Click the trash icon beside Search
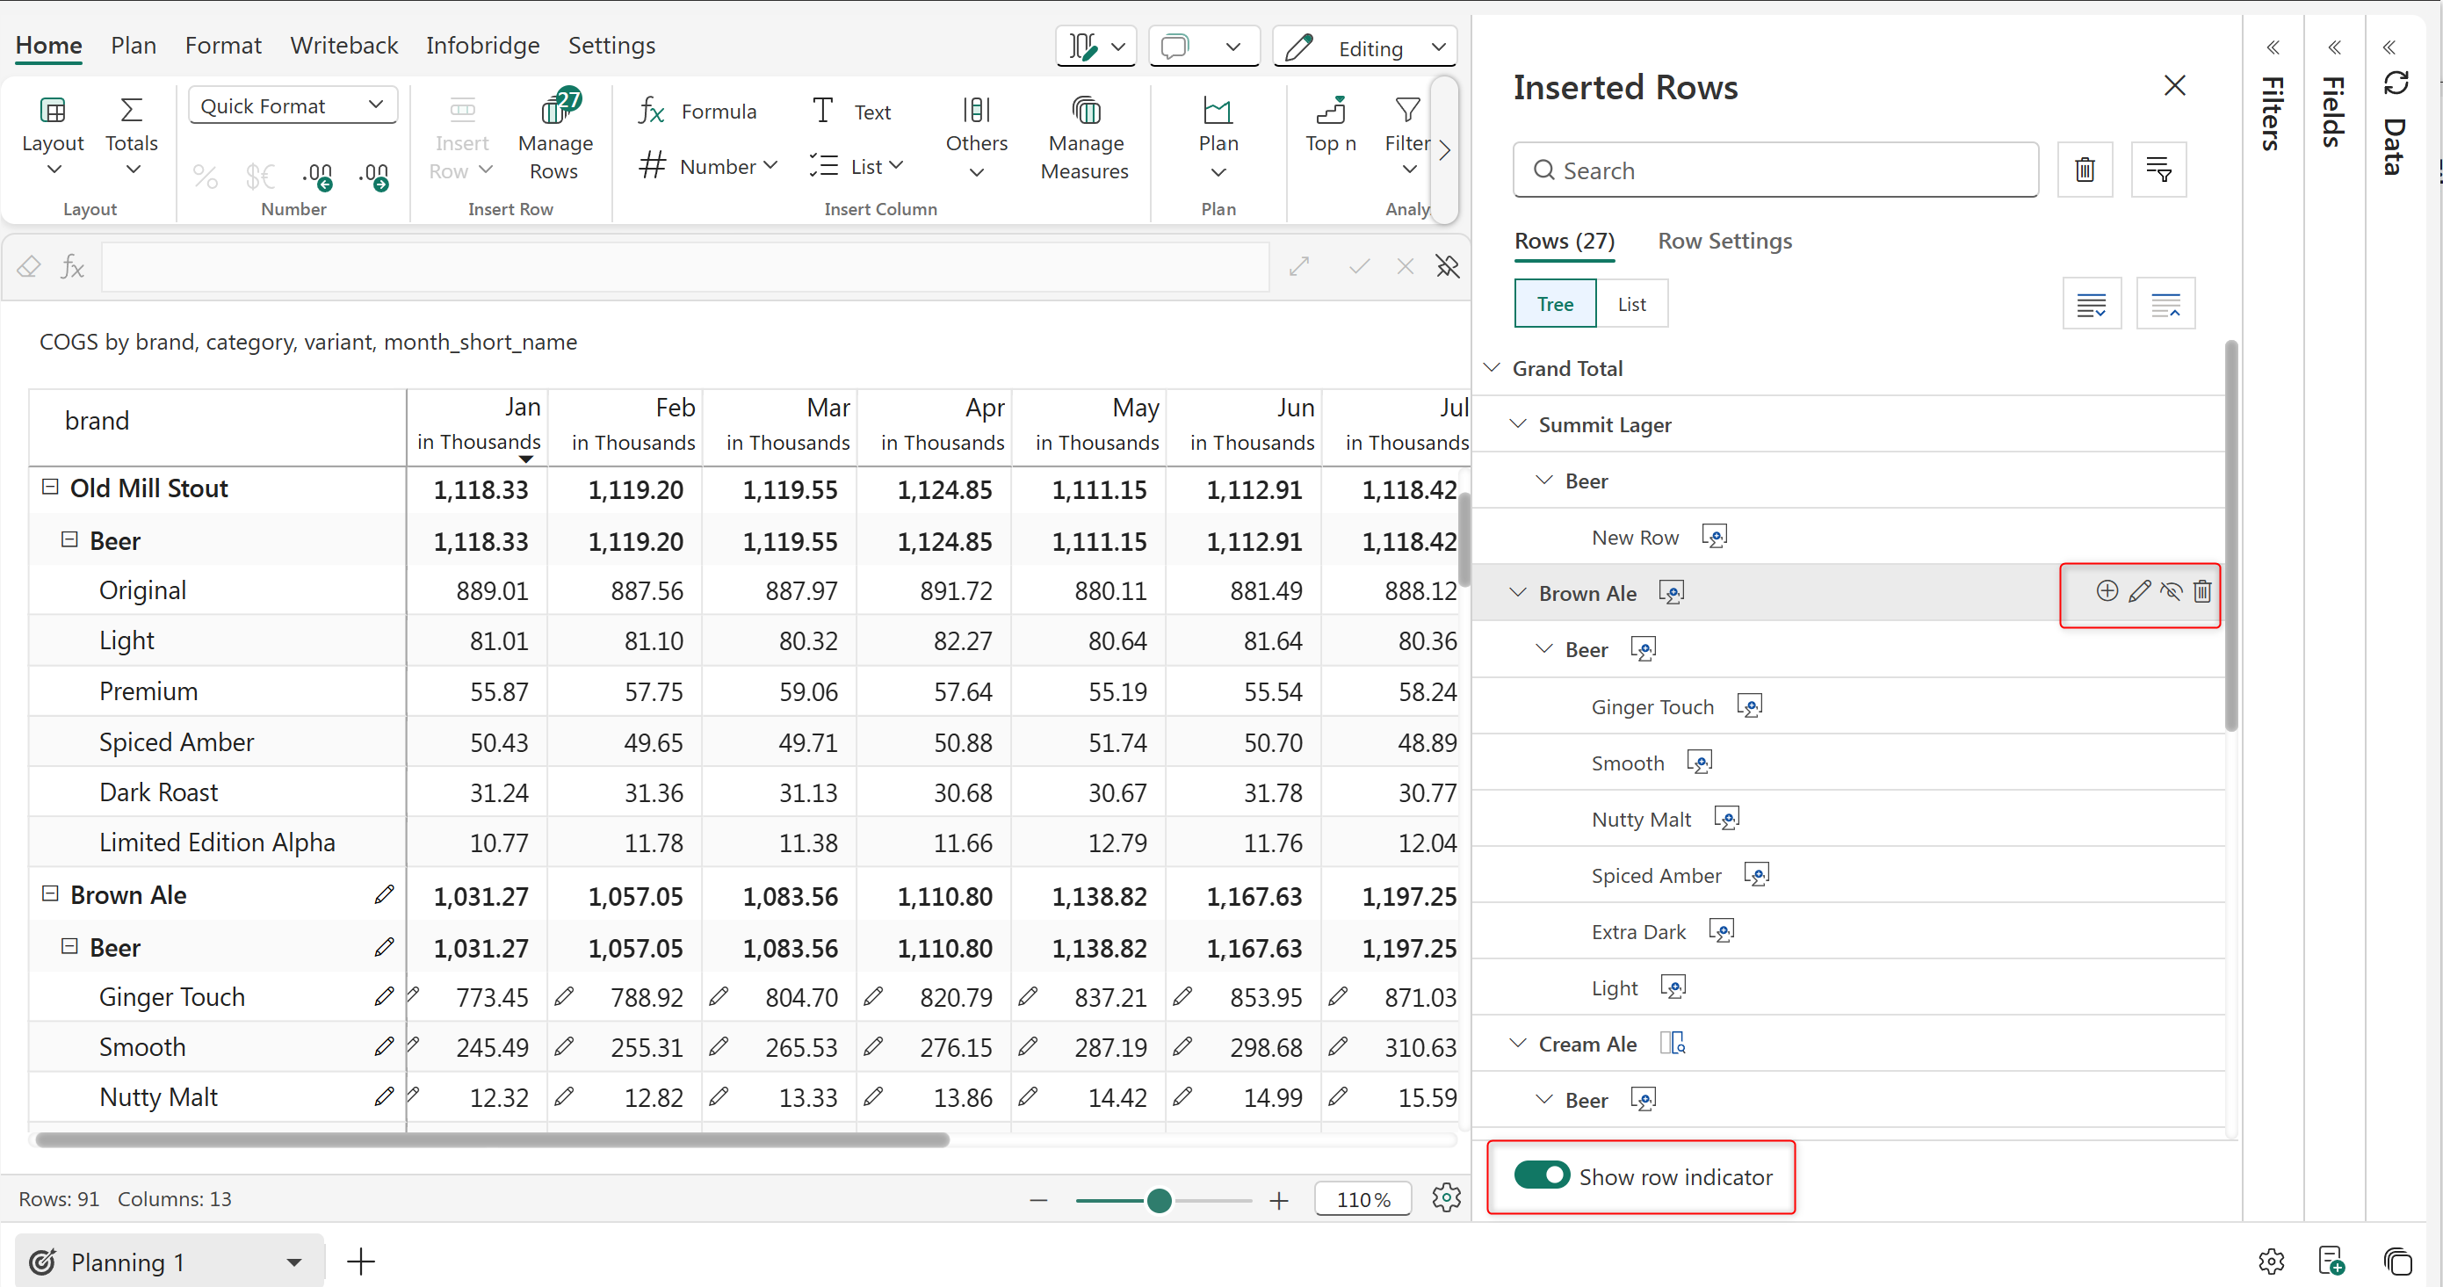 pyautogui.click(x=2085, y=170)
